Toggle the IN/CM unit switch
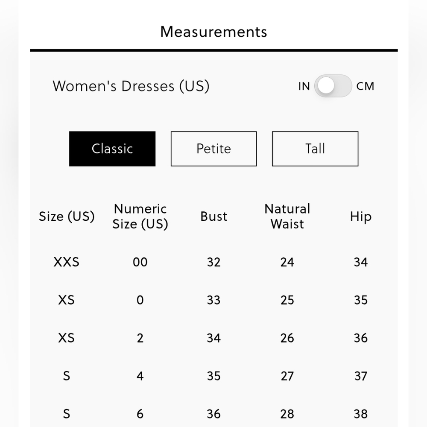 click(333, 86)
